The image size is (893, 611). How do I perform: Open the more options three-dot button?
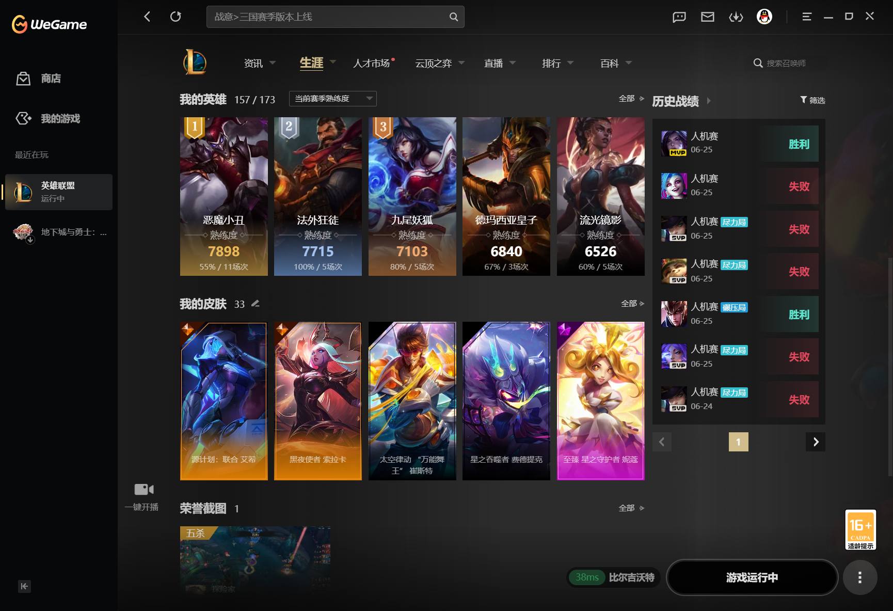[860, 577]
